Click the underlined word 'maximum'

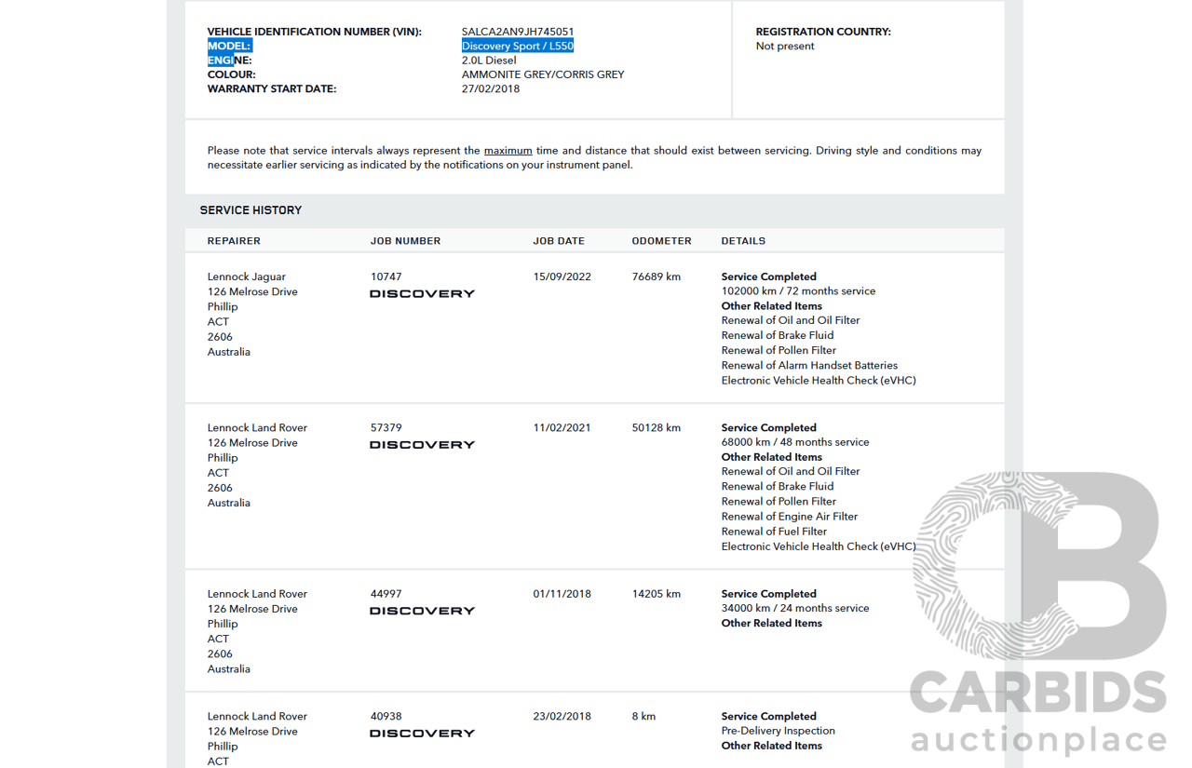pos(508,151)
